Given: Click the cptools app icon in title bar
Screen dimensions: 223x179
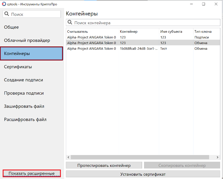Looking at the screenshot, I should 4,4.
